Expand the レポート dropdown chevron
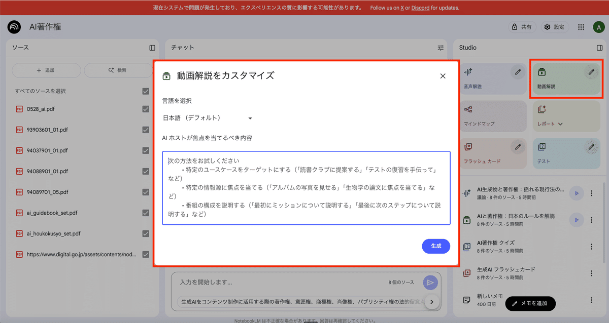 [x=560, y=124]
